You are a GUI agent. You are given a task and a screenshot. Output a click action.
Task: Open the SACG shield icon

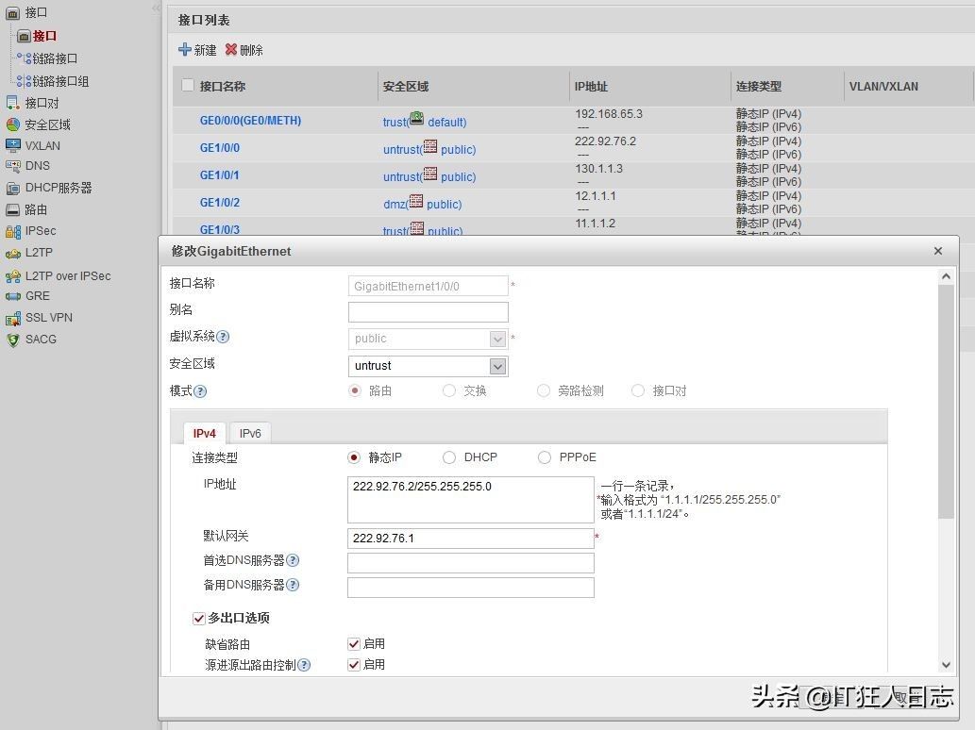[12, 340]
